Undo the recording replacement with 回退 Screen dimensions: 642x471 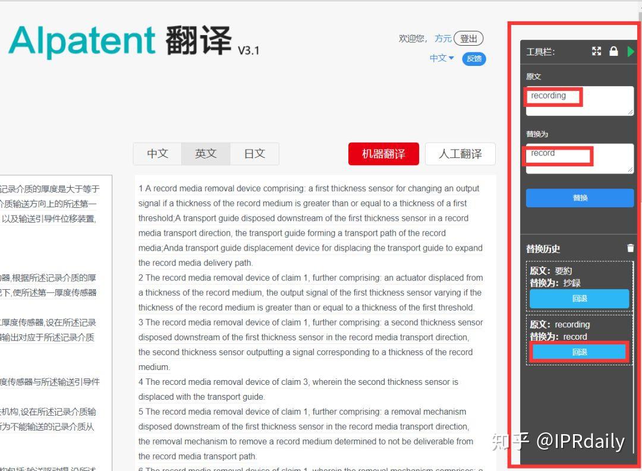579,352
